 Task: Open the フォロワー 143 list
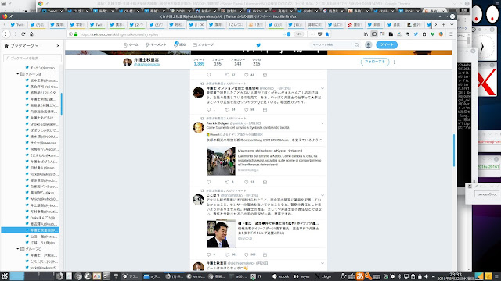click(x=238, y=62)
